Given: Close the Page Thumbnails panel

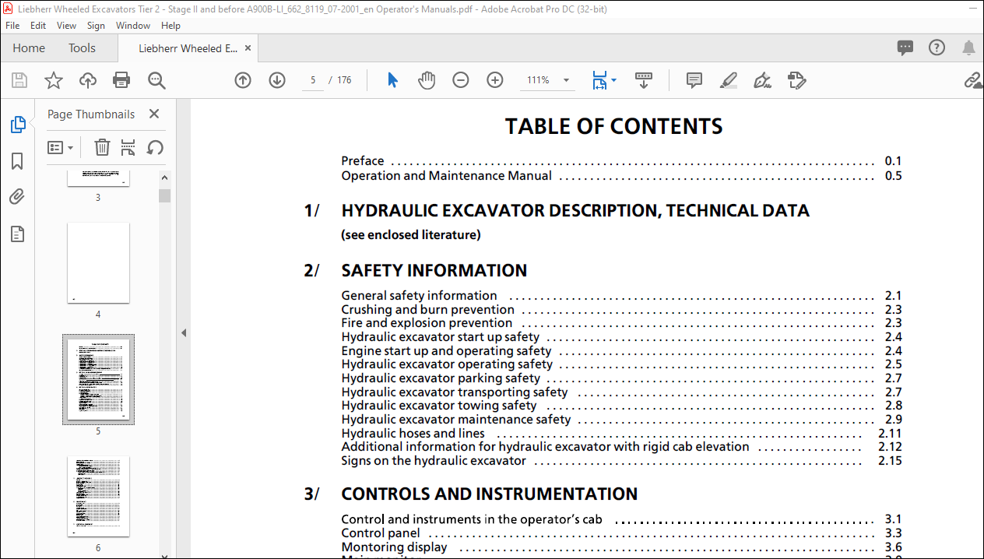Looking at the screenshot, I should pyautogui.click(x=154, y=114).
